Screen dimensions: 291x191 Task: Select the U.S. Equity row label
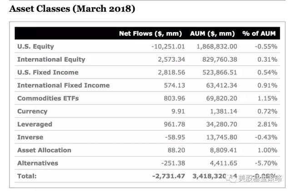(x=35, y=46)
